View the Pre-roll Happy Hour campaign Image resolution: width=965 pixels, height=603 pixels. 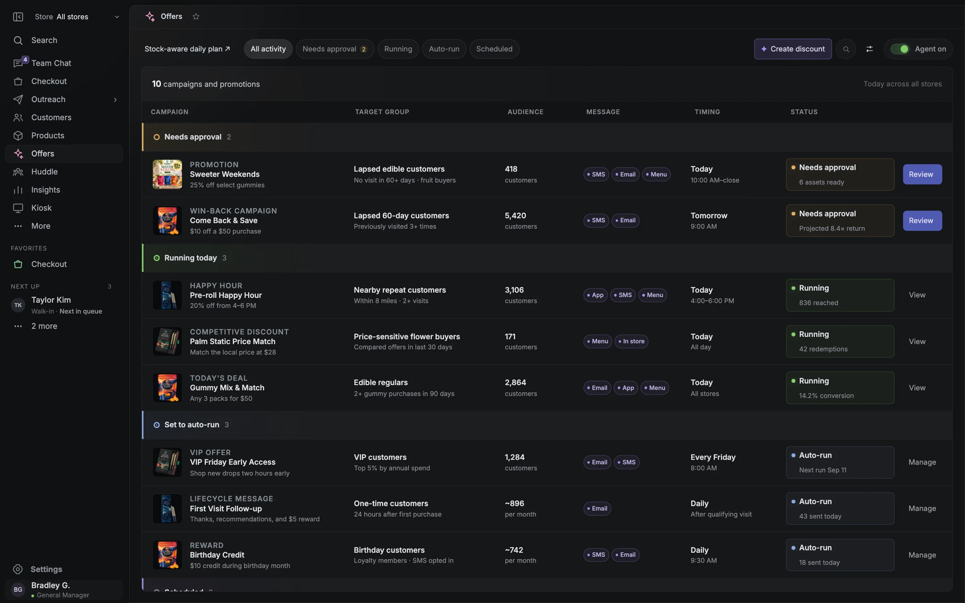tap(917, 295)
